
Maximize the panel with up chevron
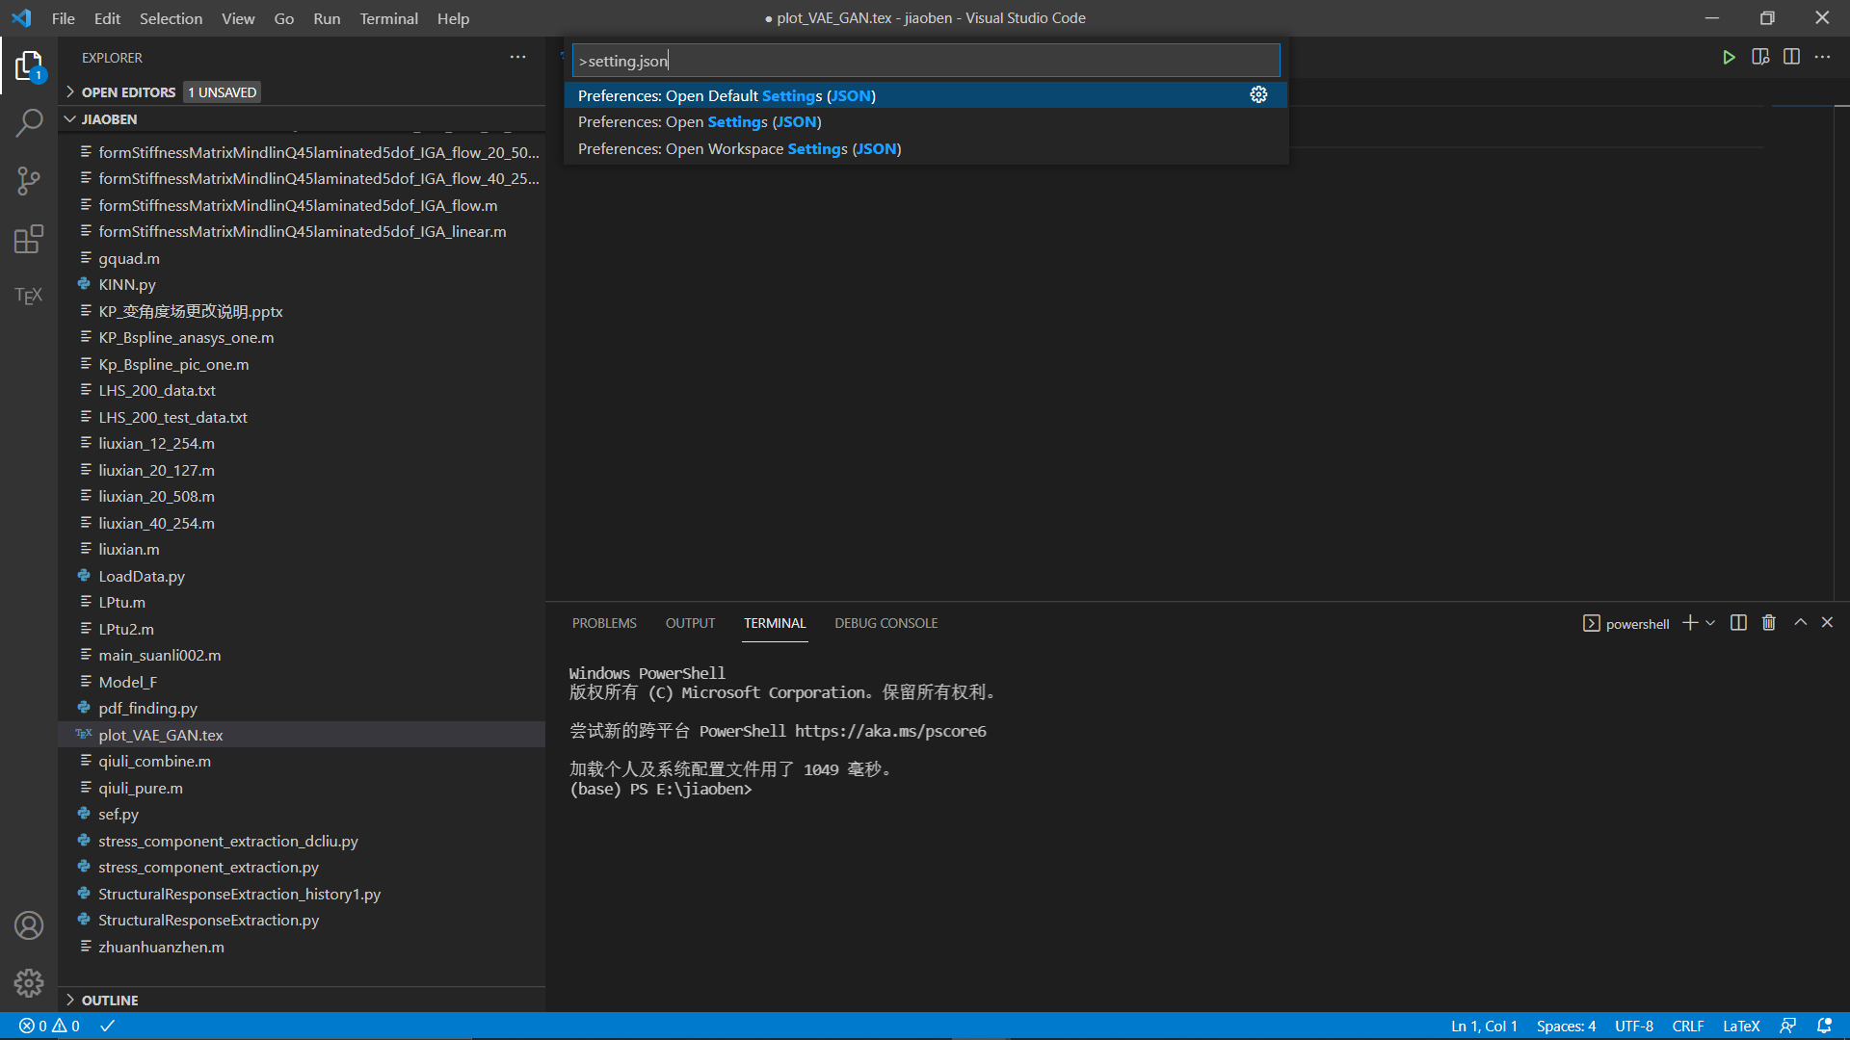point(1800,623)
